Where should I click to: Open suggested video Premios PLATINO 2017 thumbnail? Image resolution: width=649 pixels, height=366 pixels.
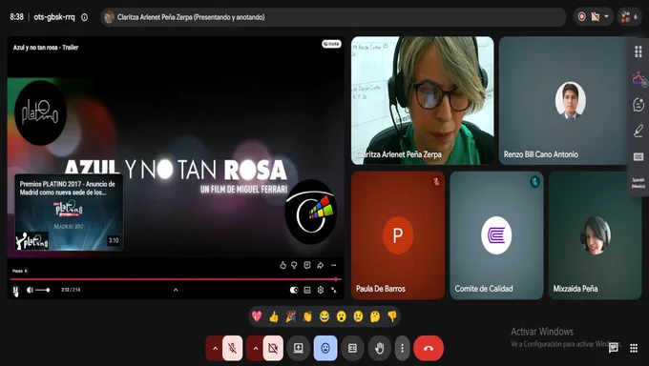tap(69, 213)
